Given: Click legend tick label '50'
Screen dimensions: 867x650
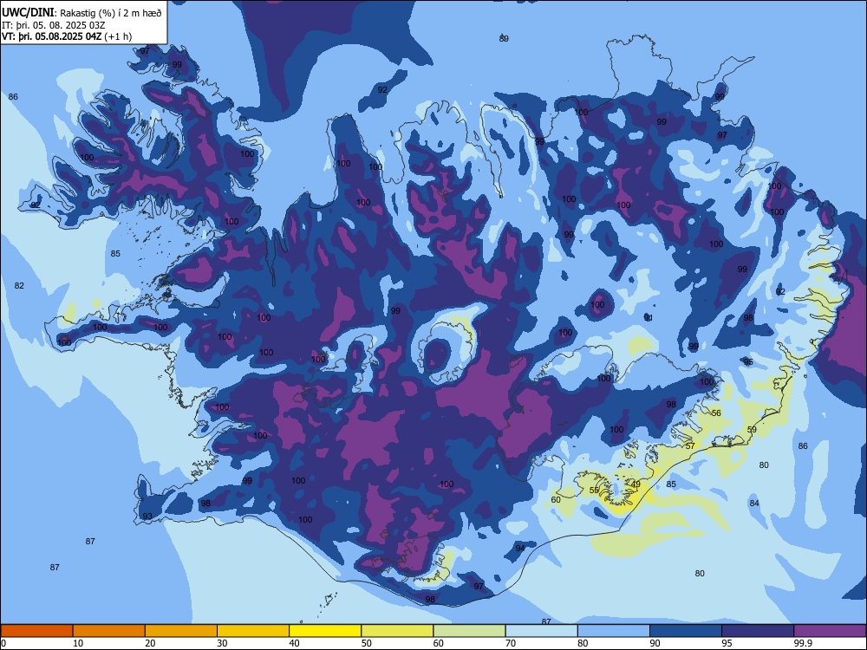Looking at the screenshot, I should 367,643.
